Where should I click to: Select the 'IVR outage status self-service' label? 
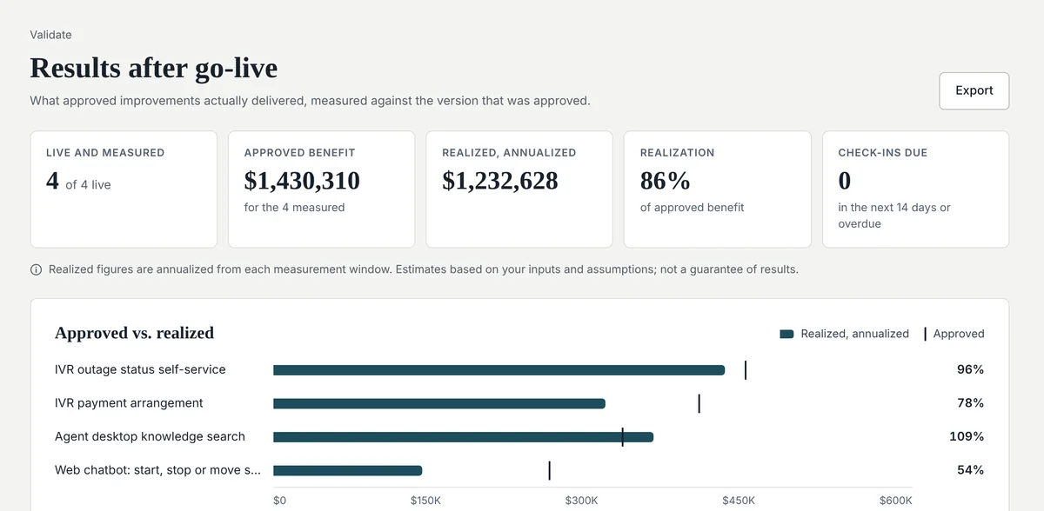[140, 369]
